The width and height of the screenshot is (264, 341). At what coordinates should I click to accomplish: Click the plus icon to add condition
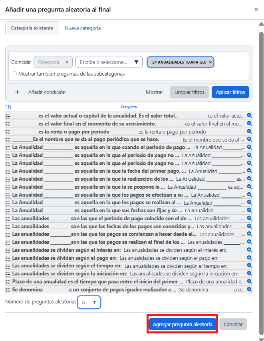[x=17, y=92]
